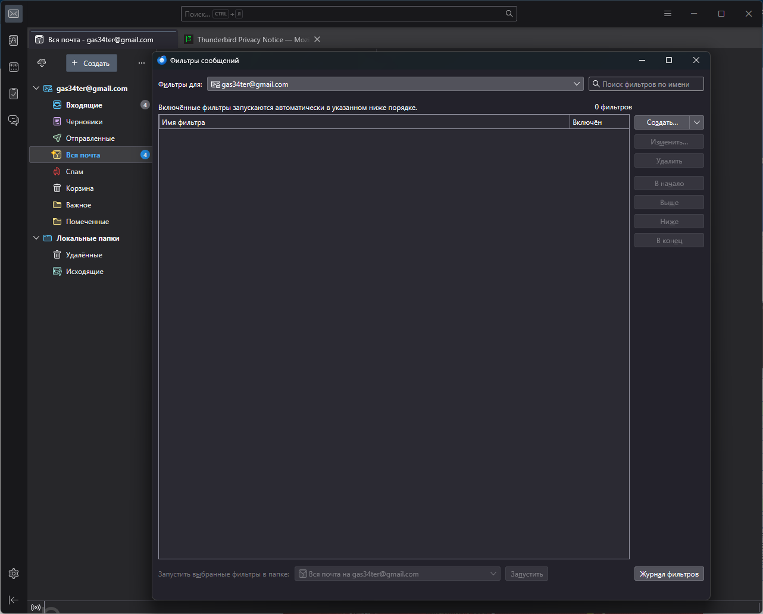The width and height of the screenshot is (763, 614).
Task: Select the Входящие folder
Action: click(x=84, y=105)
